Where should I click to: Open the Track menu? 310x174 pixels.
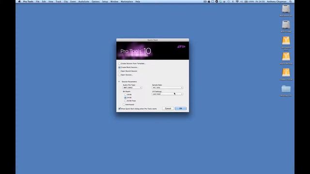click(58, 1)
